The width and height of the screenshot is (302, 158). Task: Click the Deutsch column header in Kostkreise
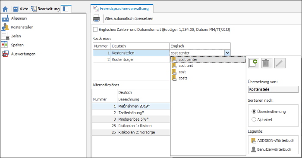[140, 46]
